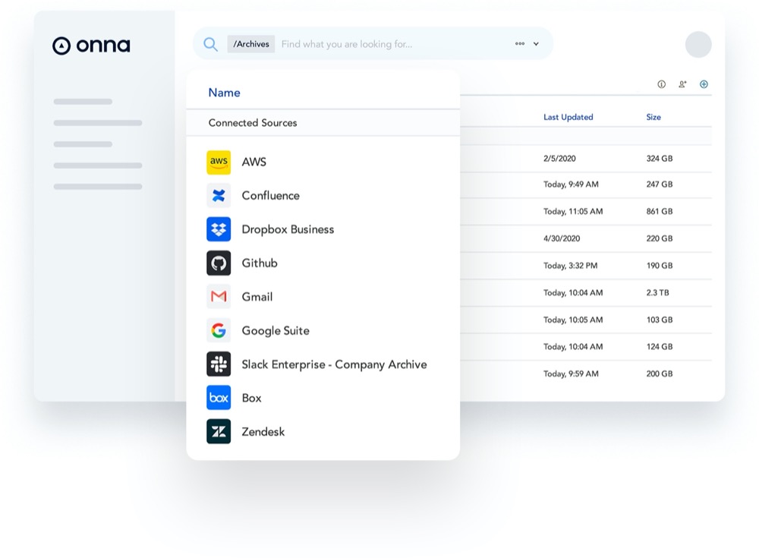Screen dimensions: 759x558
Task: Click the Gmail envelope icon
Action: [x=219, y=297]
